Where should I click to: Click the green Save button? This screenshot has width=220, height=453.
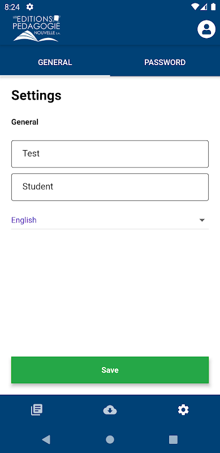110,370
